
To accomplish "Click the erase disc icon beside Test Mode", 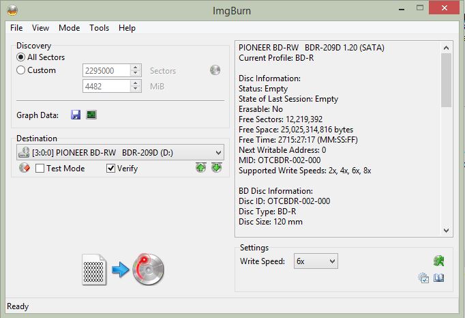I will click(25, 168).
